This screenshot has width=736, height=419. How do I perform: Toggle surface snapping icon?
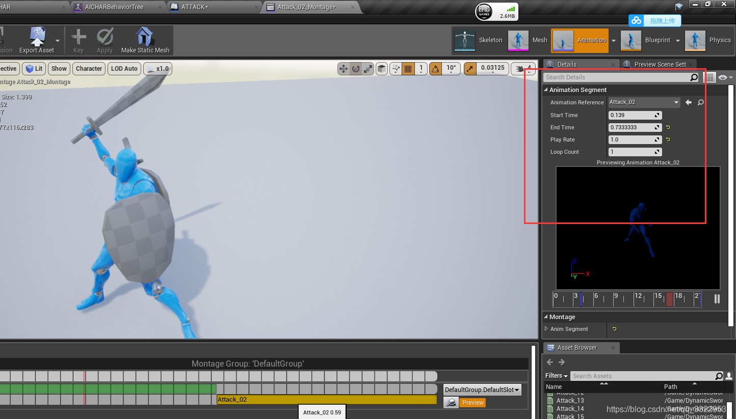click(396, 69)
